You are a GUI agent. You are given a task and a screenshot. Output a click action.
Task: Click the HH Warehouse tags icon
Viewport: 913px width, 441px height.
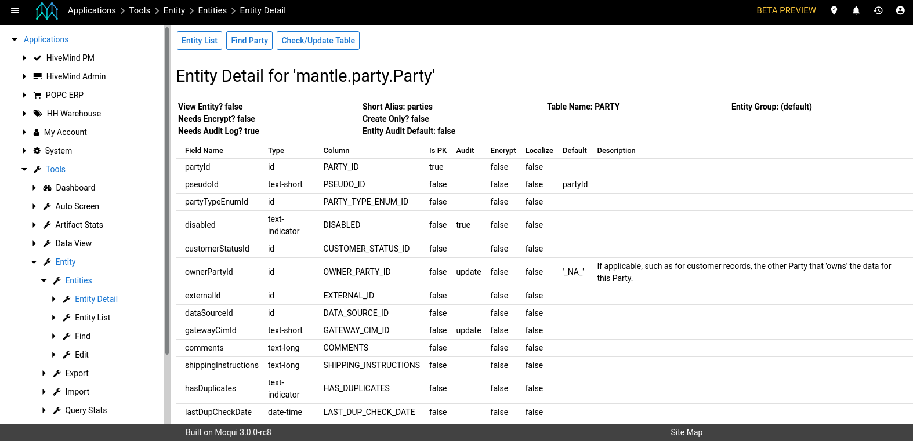click(x=38, y=114)
